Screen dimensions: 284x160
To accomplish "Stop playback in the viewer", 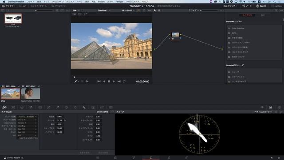I will tap(109, 81).
